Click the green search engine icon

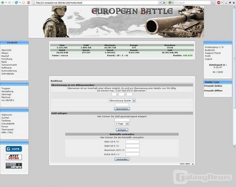pos(170,3)
